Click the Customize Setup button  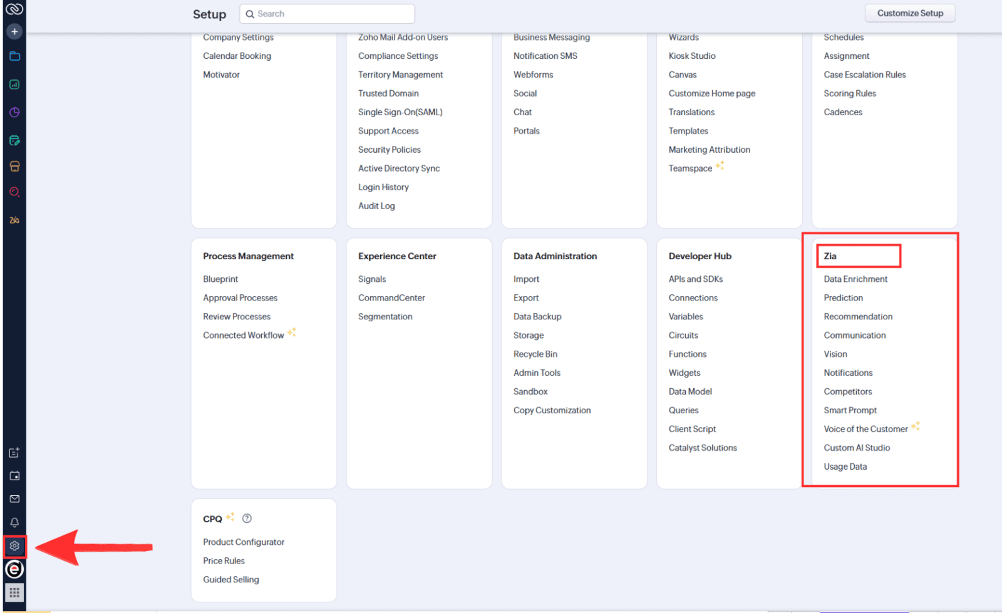(909, 13)
